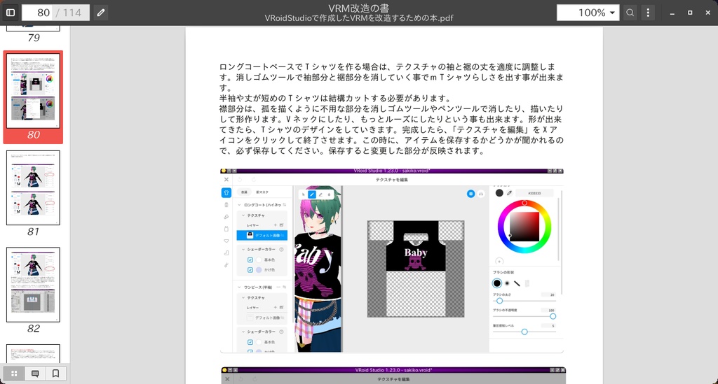Click the ブラシの不透明度 slider handle

(x=553, y=316)
